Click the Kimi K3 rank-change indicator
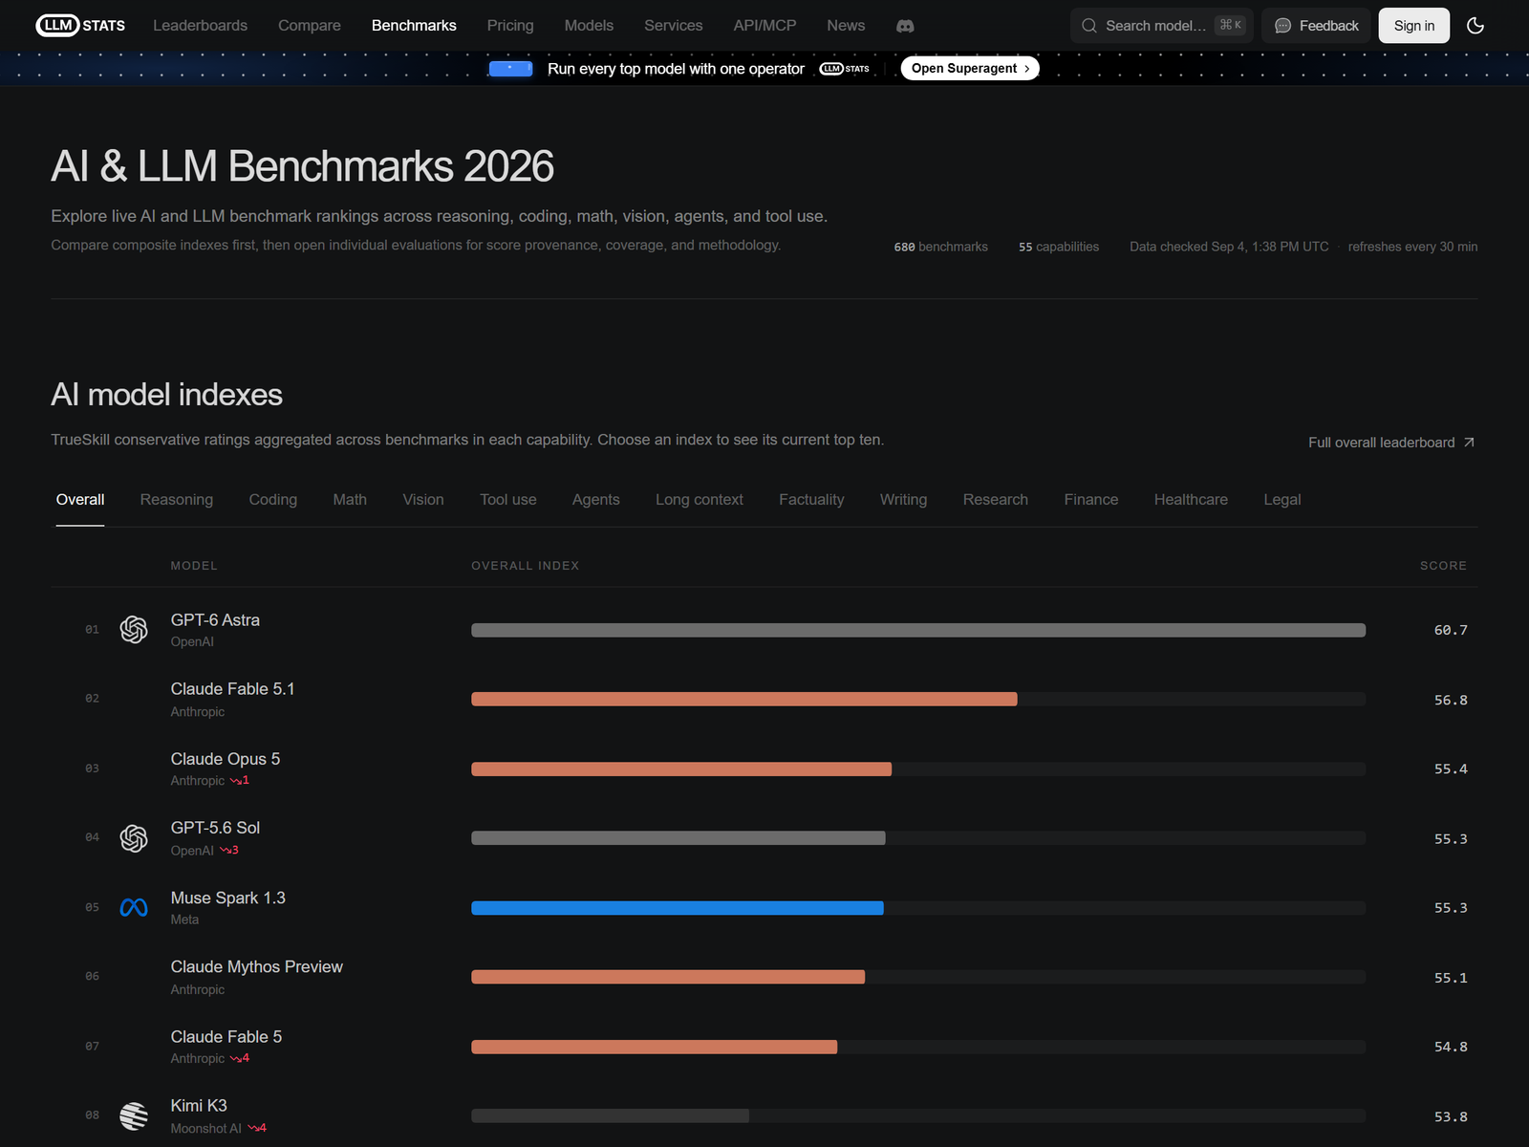Viewport: 1529px width, 1147px height. [257, 1129]
